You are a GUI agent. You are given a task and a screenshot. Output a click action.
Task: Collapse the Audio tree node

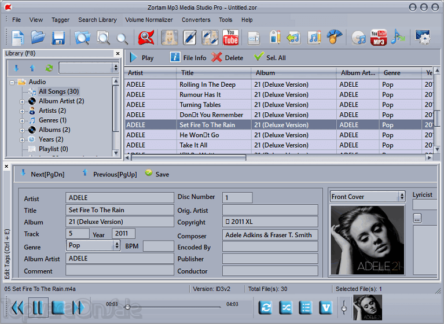[12, 83]
